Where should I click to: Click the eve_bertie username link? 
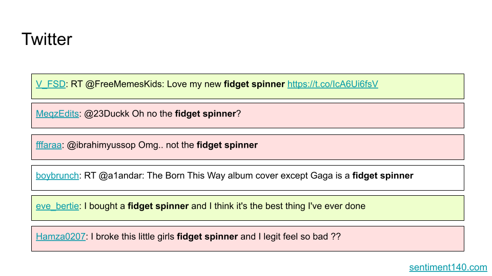click(x=57, y=206)
